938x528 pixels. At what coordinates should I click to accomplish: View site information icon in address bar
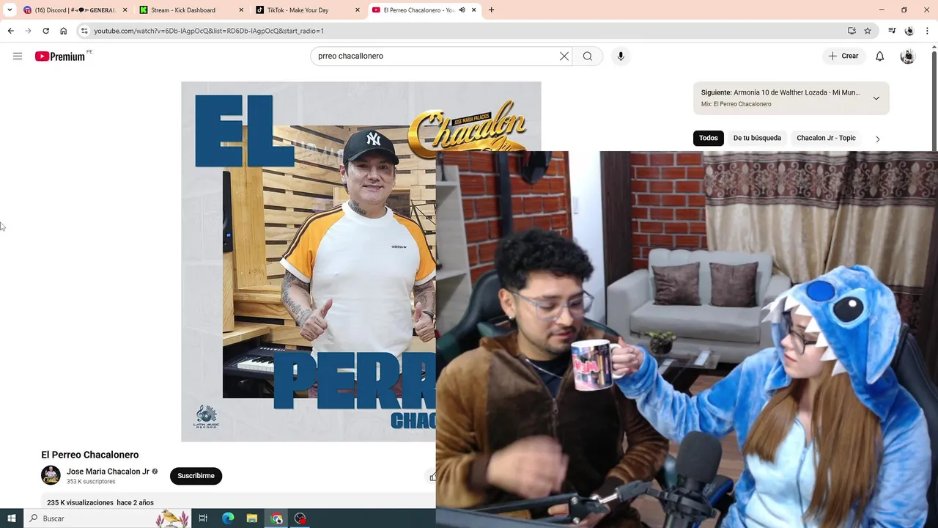pyautogui.click(x=84, y=31)
